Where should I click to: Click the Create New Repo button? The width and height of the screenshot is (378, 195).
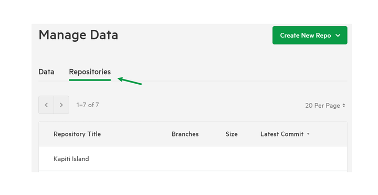[310, 36]
